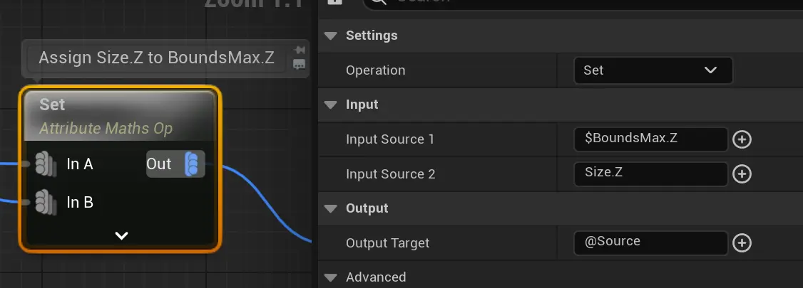Click the Input Source 2 text field

[x=650, y=174]
